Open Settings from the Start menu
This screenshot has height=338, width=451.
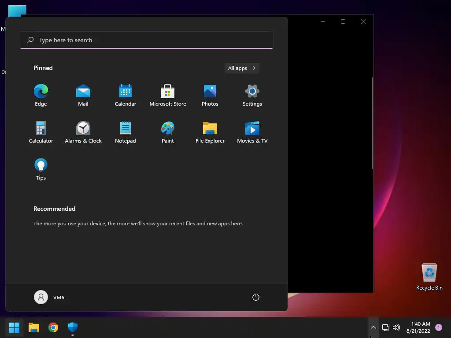pos(252,96)
